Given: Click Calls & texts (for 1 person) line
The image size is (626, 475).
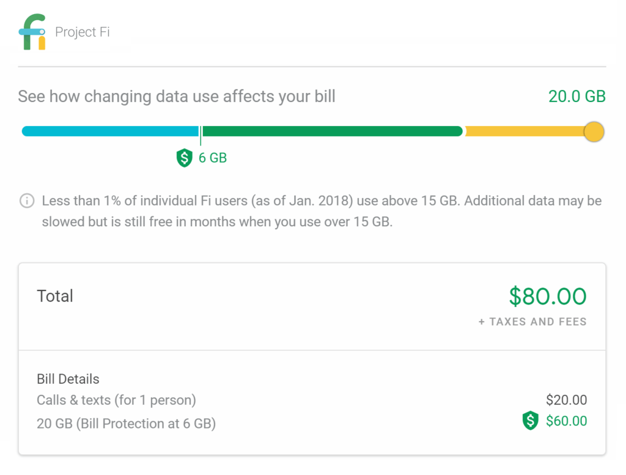Looking at the screenshot, I should [116, 400].
